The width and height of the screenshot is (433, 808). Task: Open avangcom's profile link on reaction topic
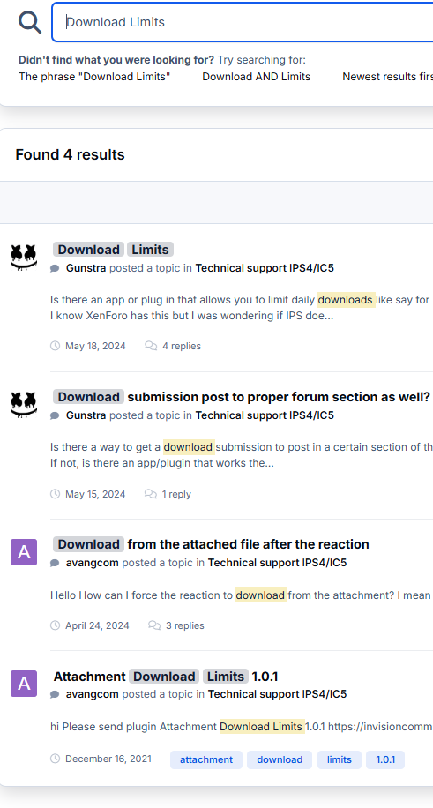coord(93,563)
